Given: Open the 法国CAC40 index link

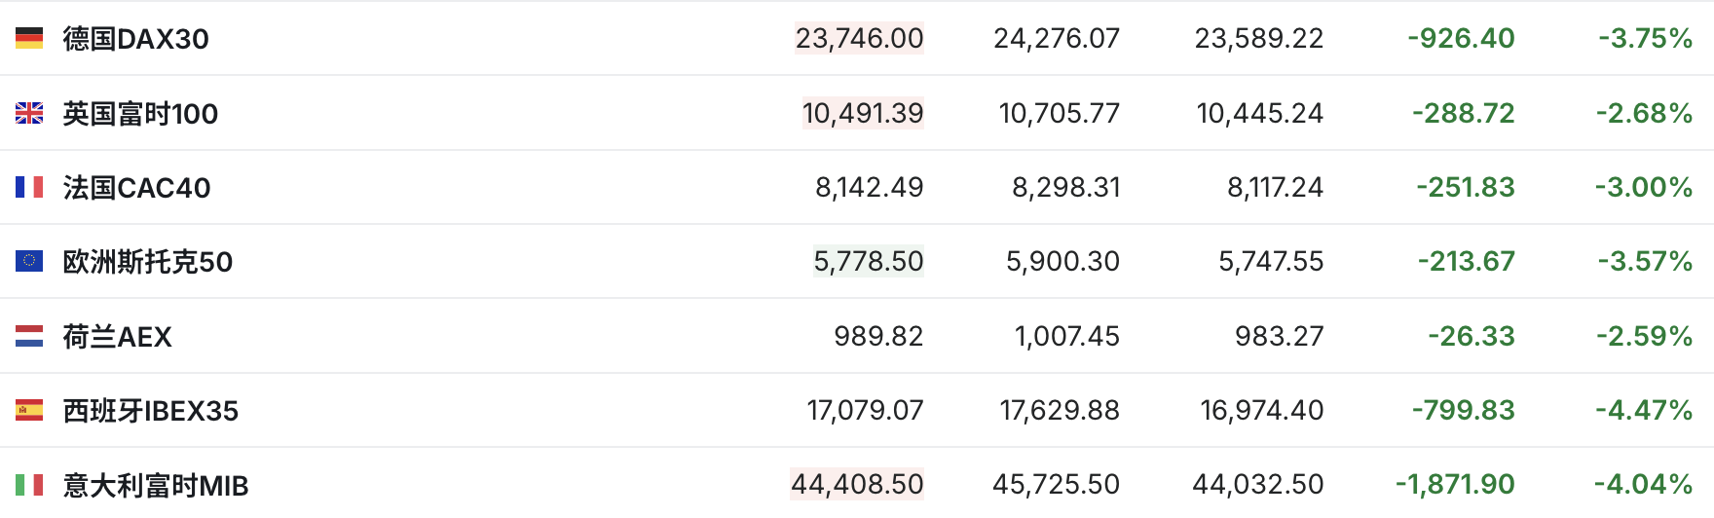Looking at the screenshot, I should point(136,188).
